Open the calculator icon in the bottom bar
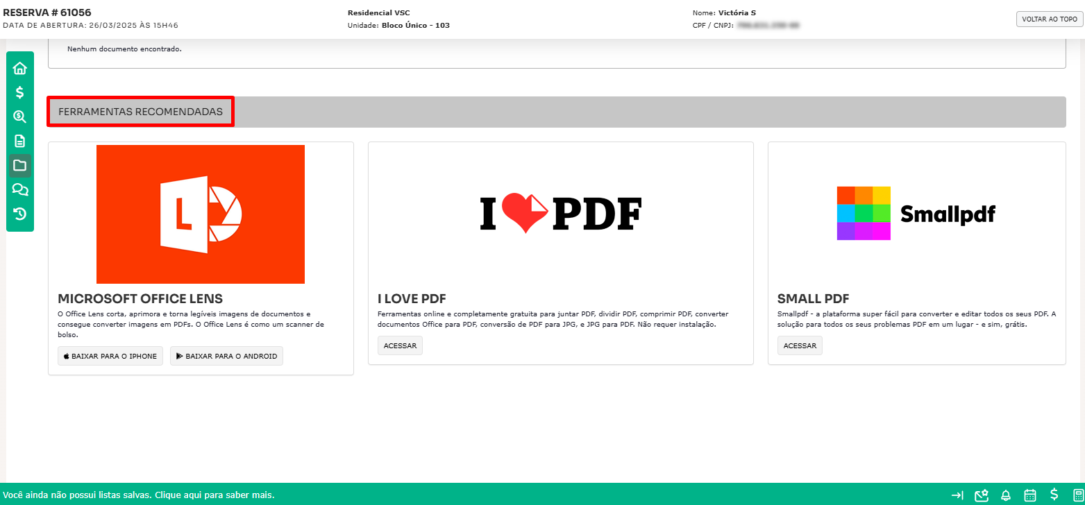The width and height of the screenshot is (1085, 505). 1078,495
